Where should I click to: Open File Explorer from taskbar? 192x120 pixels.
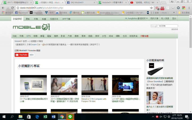click(20, 117)
